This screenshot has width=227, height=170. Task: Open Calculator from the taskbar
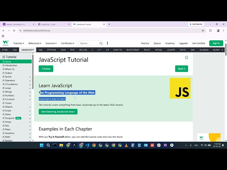coord(133,145)
